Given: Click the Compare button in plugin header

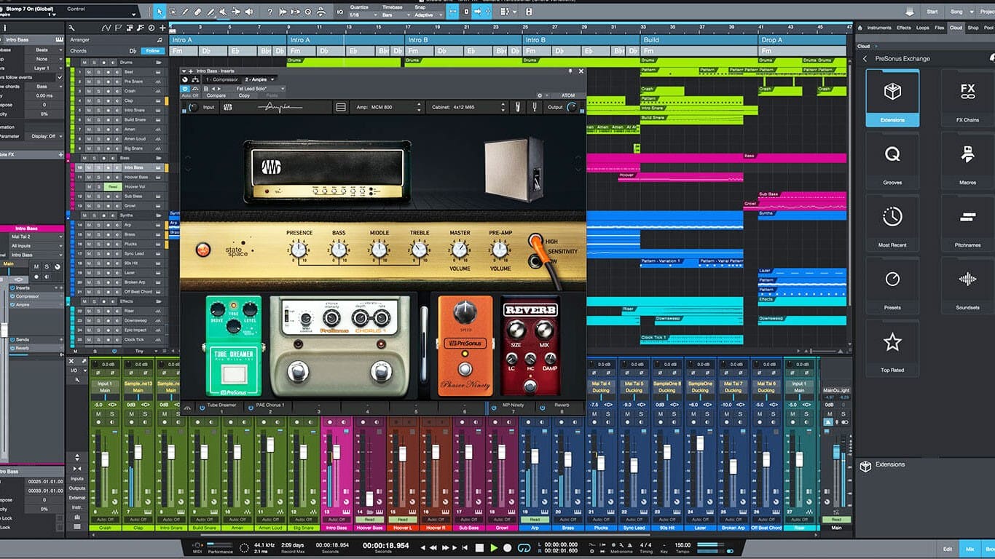Looking at the screenshot, I should (x=216, y=95).
